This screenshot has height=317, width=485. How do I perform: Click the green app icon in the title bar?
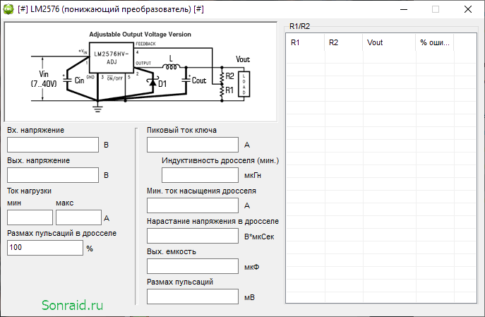tap(8, 9)
